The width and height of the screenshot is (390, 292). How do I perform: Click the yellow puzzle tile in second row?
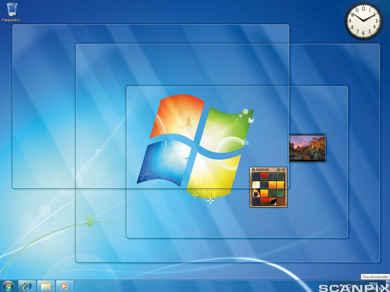click(273, 184)
